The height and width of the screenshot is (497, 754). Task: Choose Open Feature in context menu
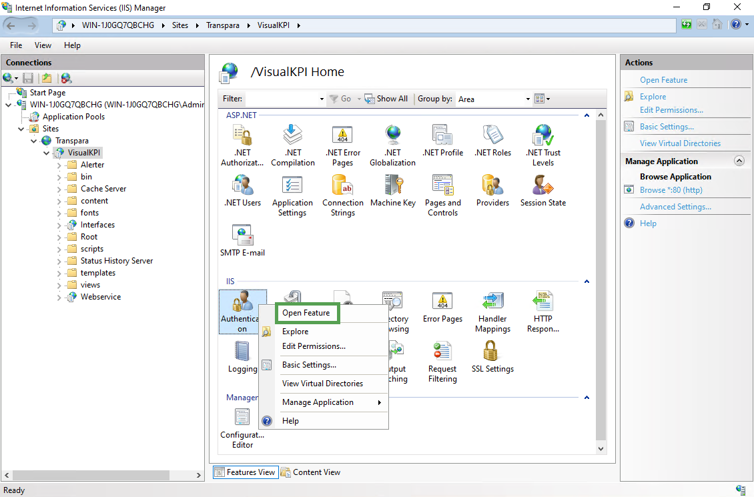tap(306, 313)
